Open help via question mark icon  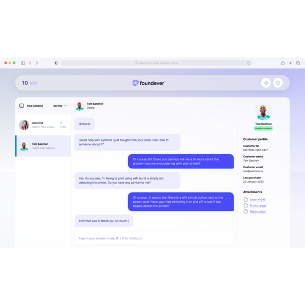pyautogui.click(x=278, y=83)
